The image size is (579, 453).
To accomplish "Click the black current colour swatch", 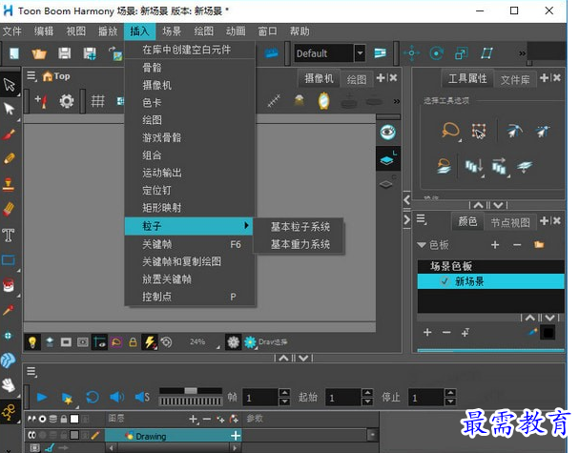I will (x=548, y=333).
